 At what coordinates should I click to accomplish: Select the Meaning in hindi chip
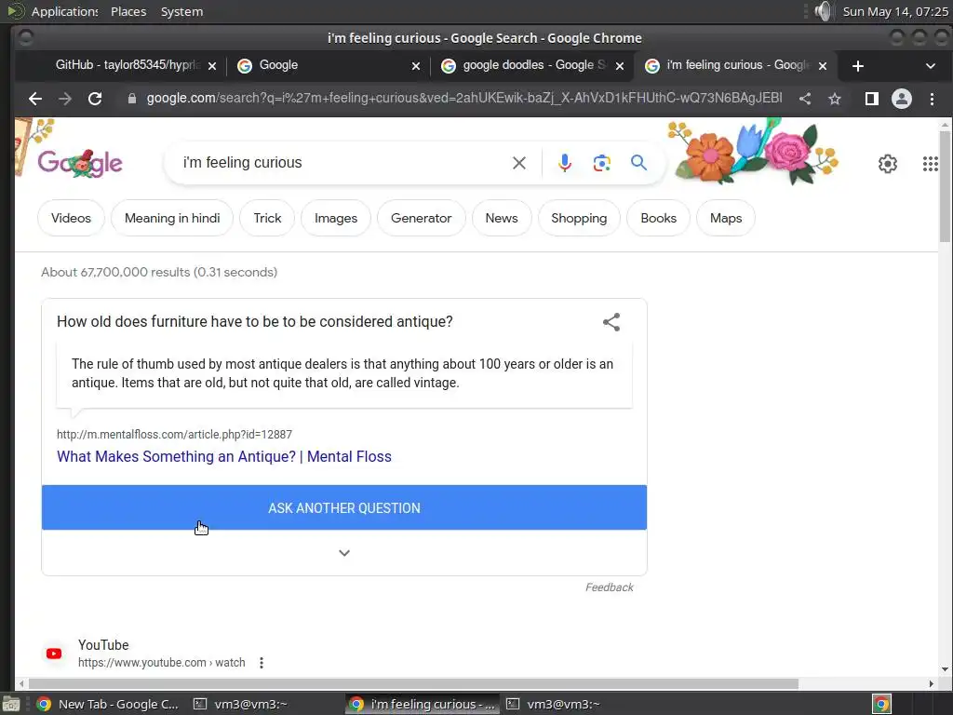[x=172, y=218]
